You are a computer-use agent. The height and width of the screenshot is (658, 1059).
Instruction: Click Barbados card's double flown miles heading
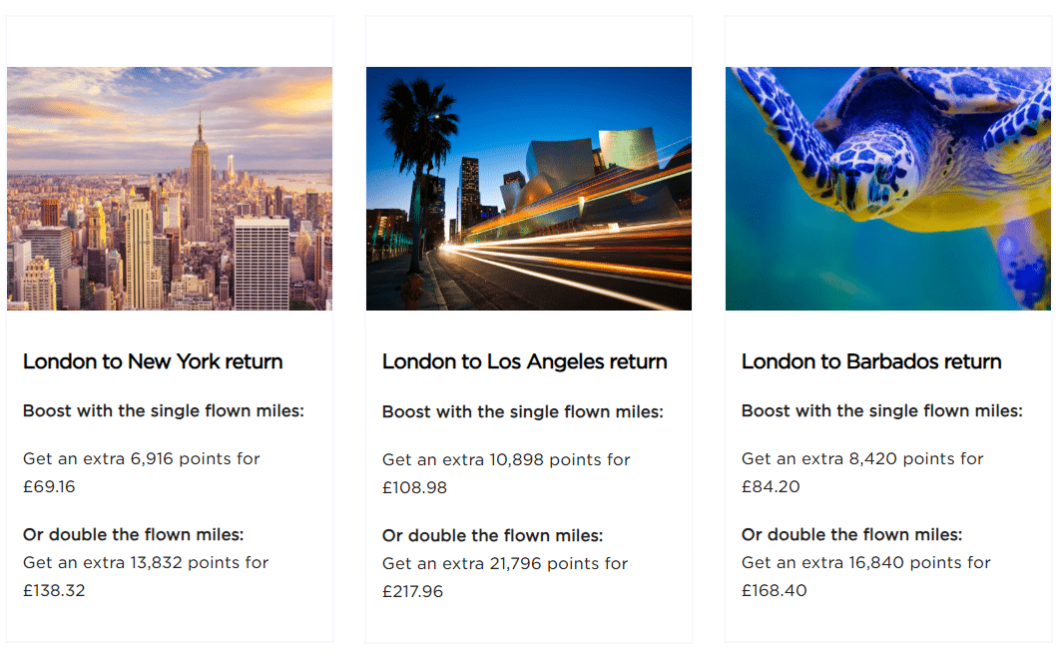(x=852, y=534)
